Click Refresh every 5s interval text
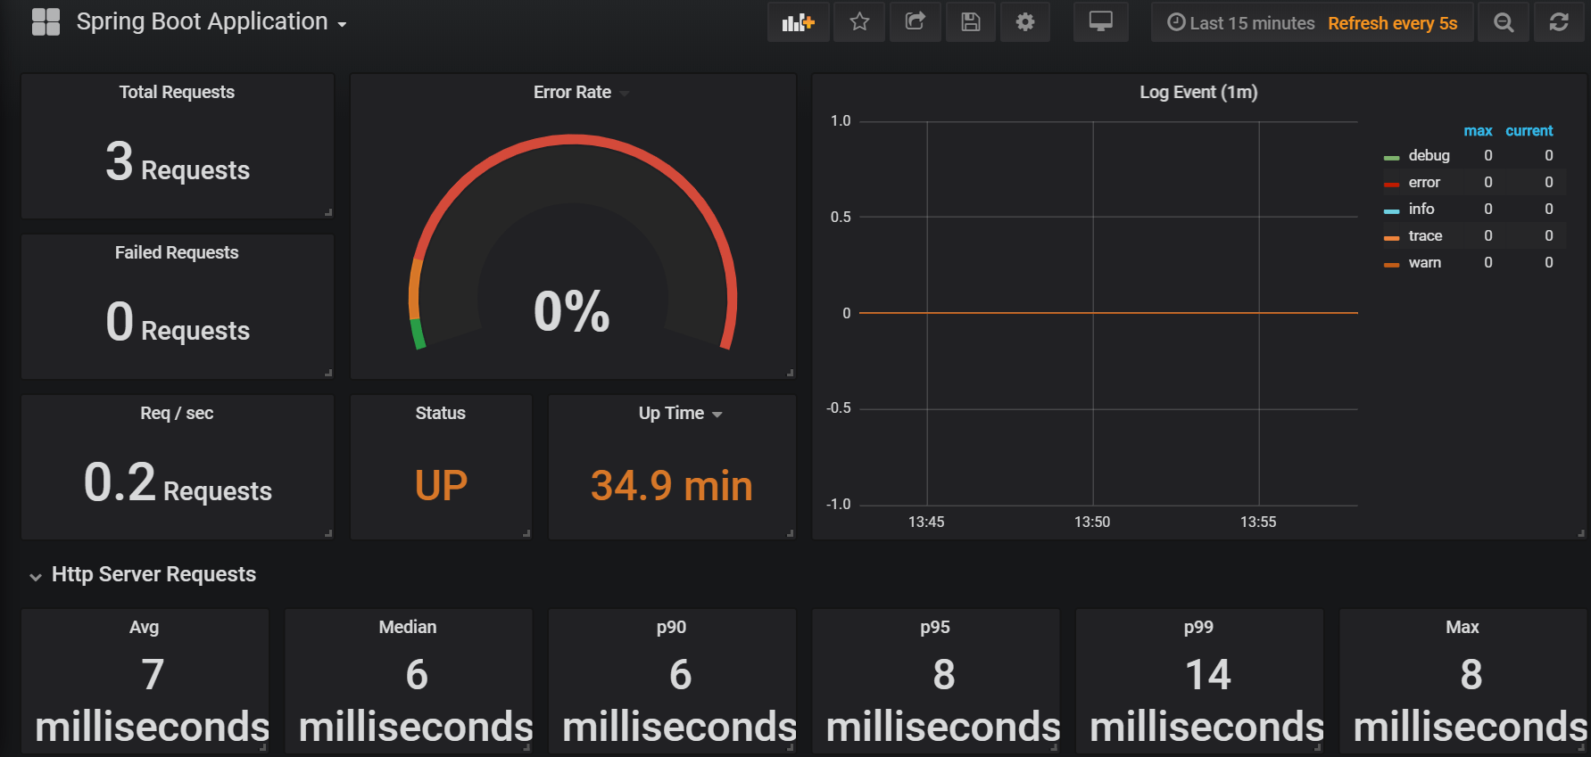 (1392, 23)
